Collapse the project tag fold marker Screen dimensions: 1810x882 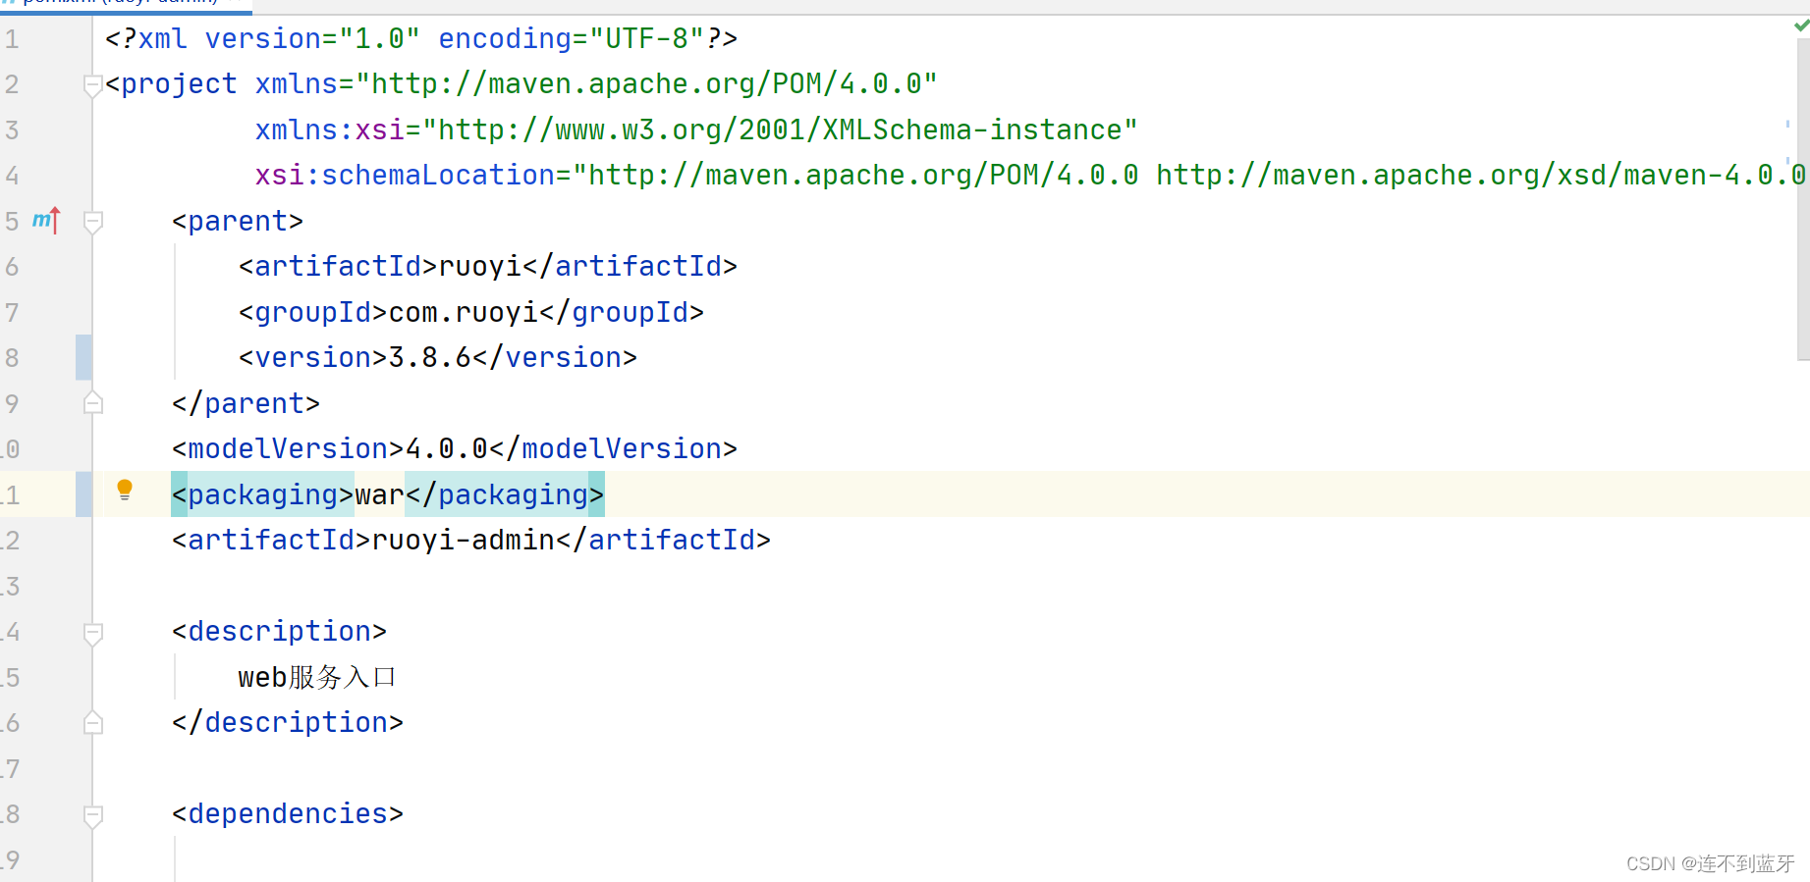[x=93, y=85]
